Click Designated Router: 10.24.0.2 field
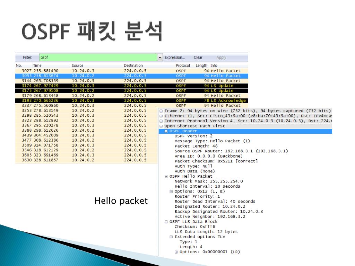The image size is (355, 266). point(210,206)
